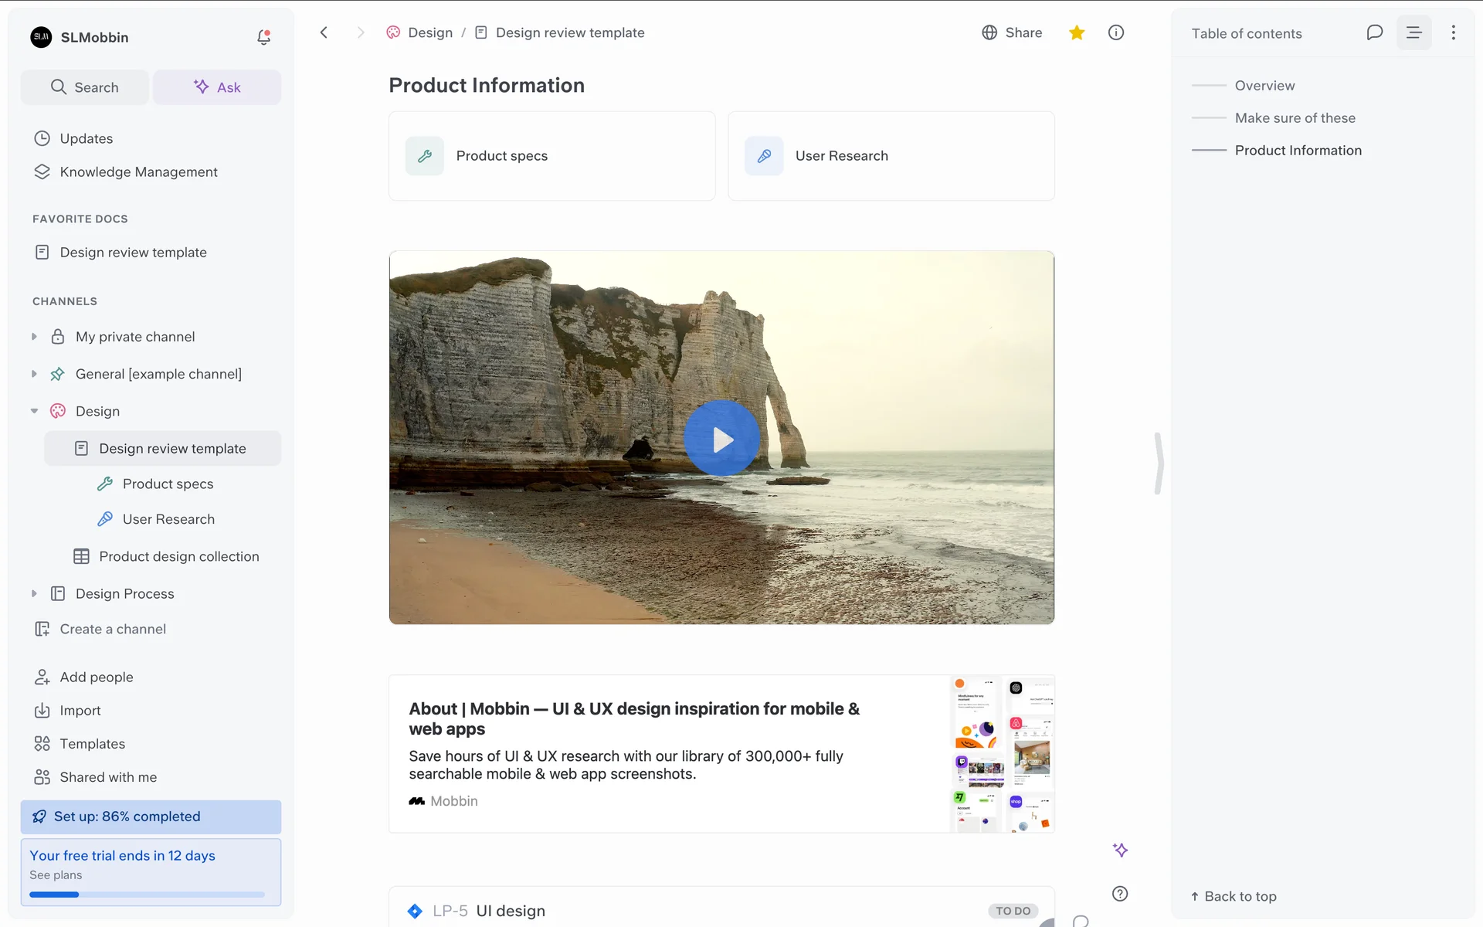The height and width of the screenshot is (927, 1483).
Task: Collapse right panel with the side handle
Action: point(1158,463)
